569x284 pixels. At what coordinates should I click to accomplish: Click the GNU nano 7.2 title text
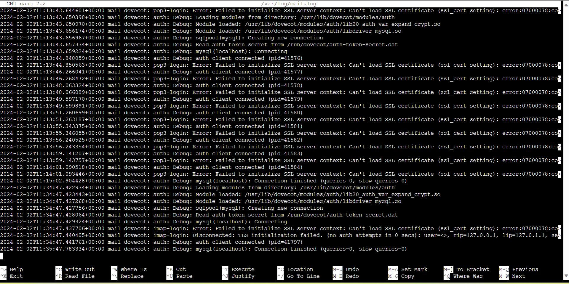[26, 4]
